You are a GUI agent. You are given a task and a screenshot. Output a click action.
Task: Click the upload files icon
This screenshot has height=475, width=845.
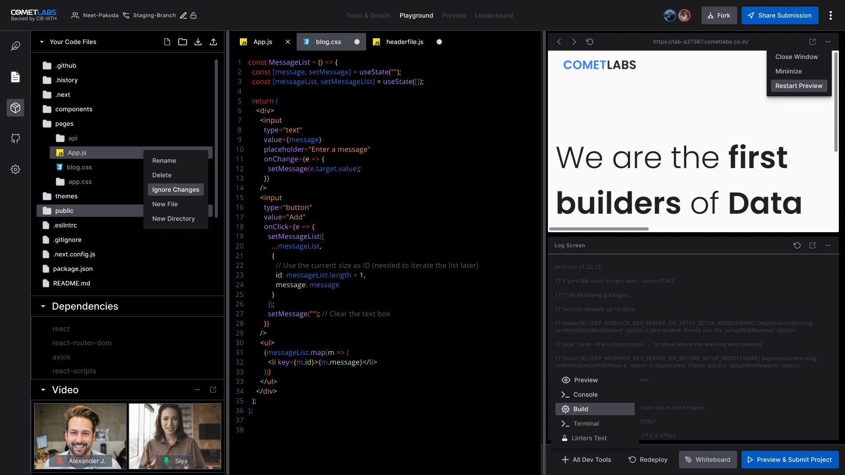(213, 42)
